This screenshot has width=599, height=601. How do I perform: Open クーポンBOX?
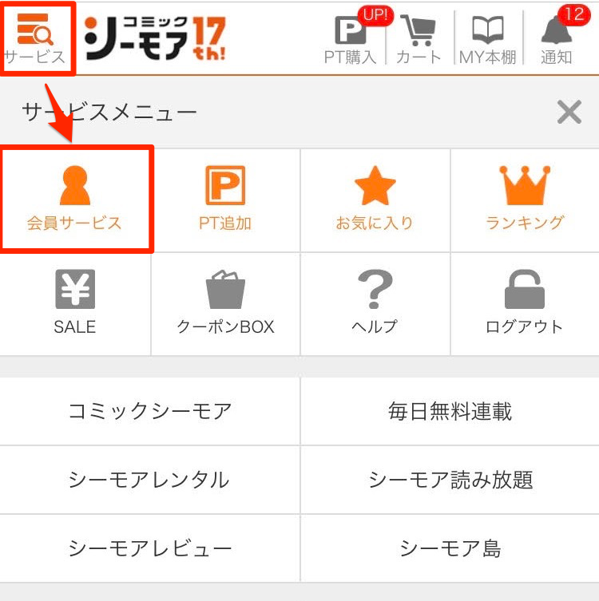(x=225, y=304)
